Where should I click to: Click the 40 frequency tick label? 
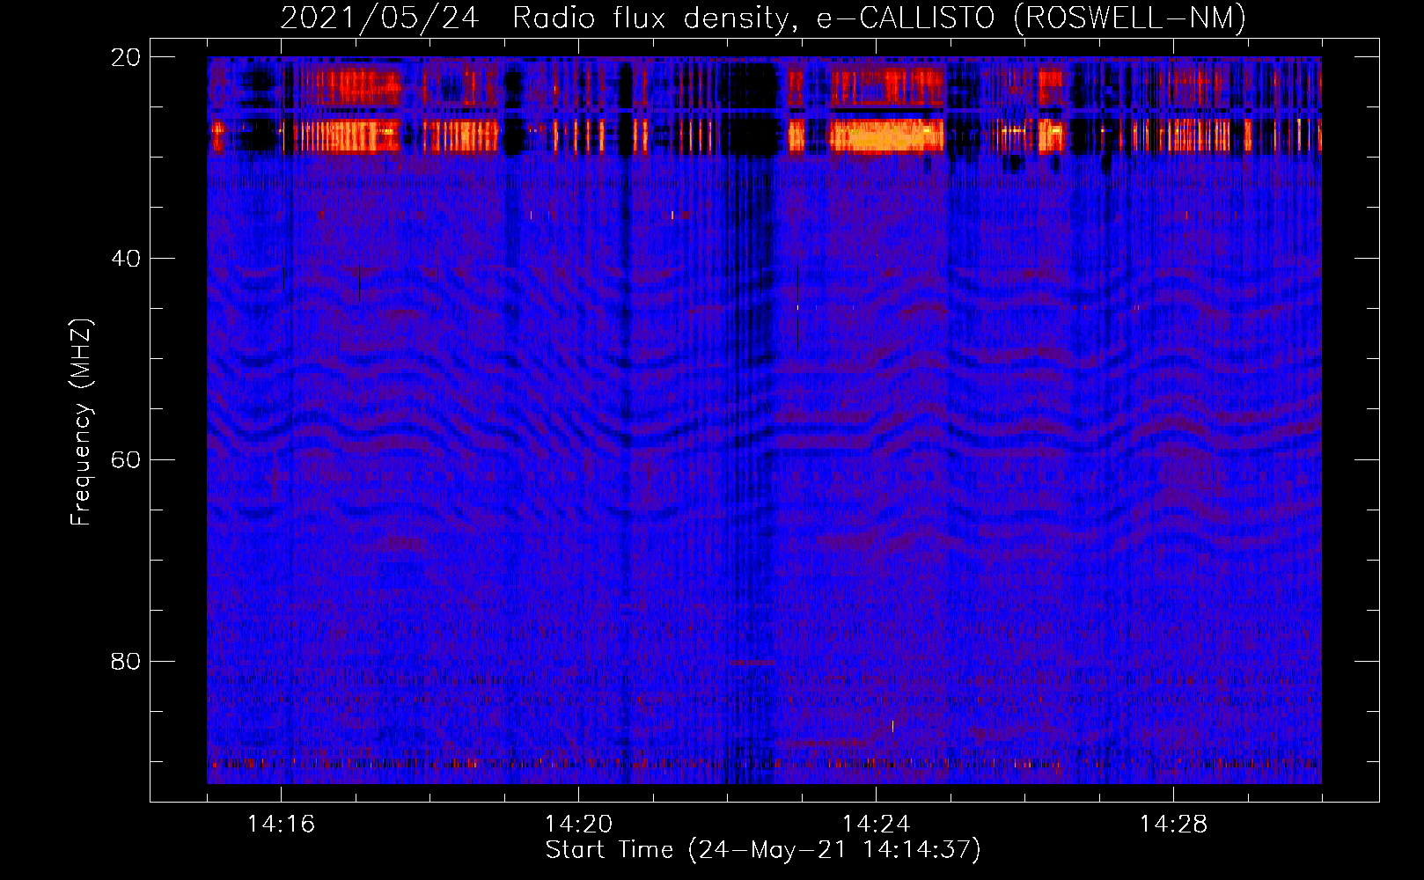(x=126, y=259)
